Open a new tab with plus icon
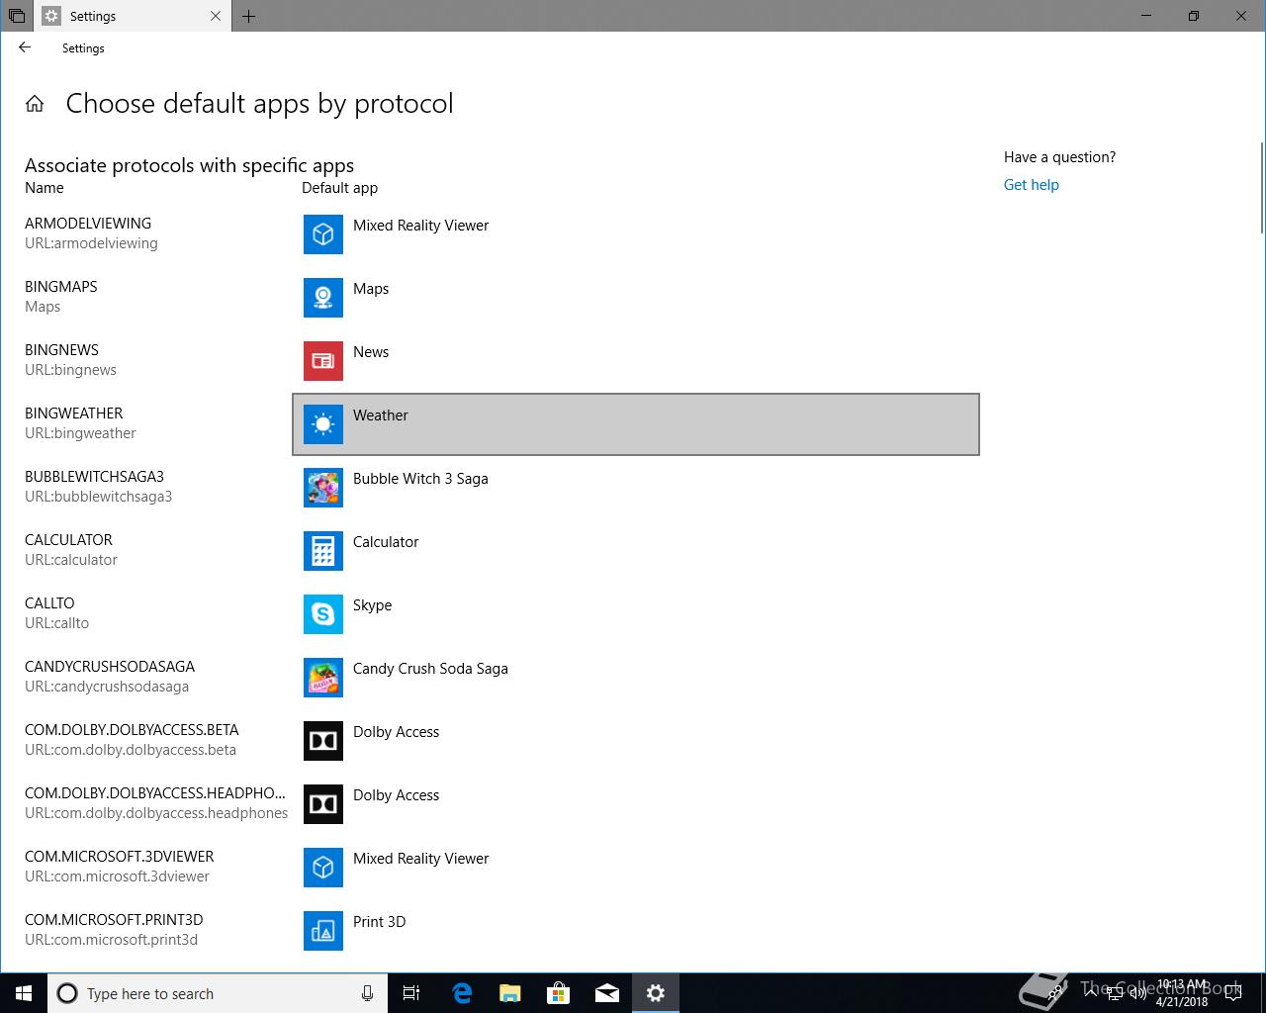Image resolution: width=1266 pixels, height=1013 pixels. 248,16
